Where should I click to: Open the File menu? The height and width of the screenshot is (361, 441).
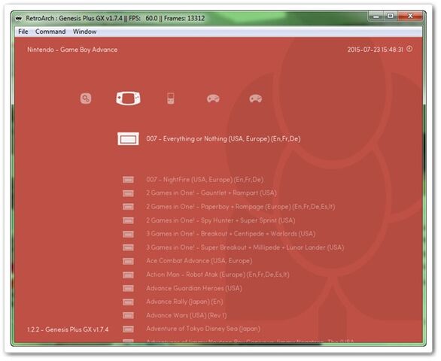(23, 32)
